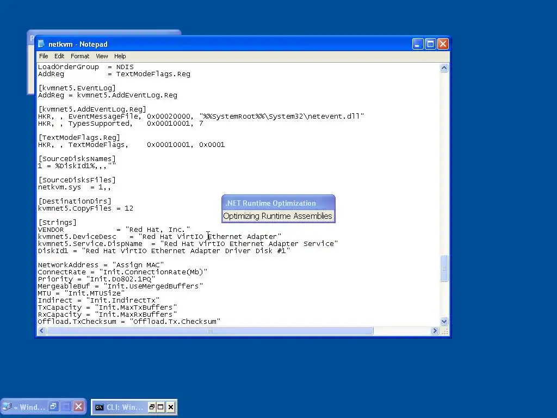Click the Wind... taskbar window icon
Viewport: 557px width, 418px height.
(7, 407)
